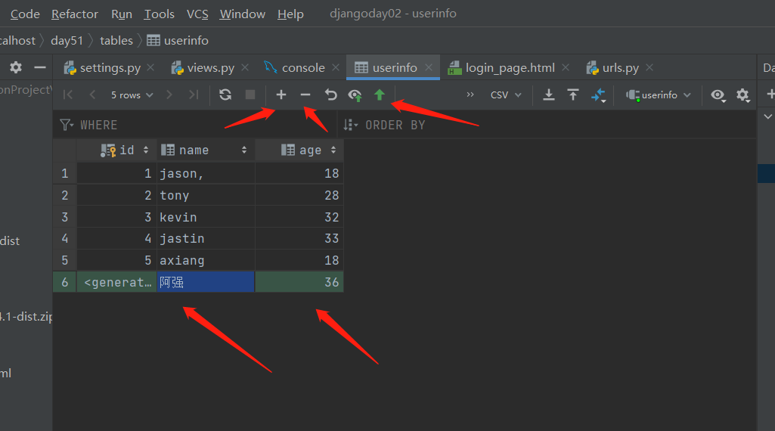Close the urls.py tab
Screen dimensions: 775x431
(x=649, y=67)
